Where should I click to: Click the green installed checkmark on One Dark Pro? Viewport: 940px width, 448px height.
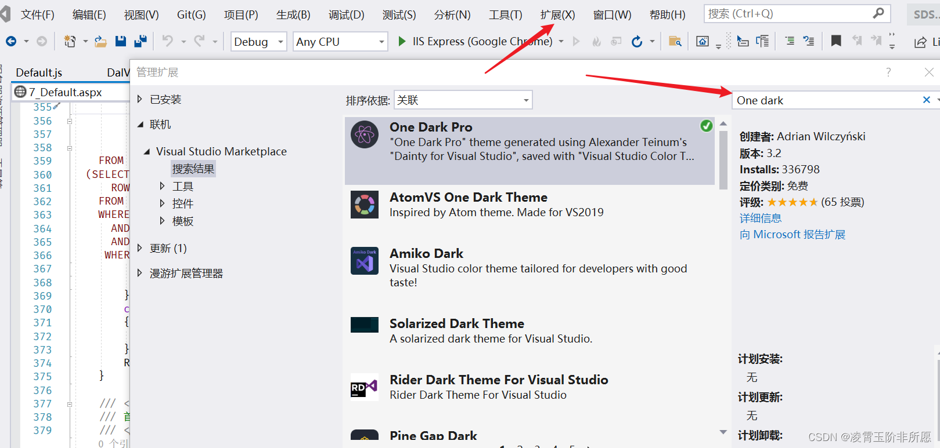[x=706, y=126]
